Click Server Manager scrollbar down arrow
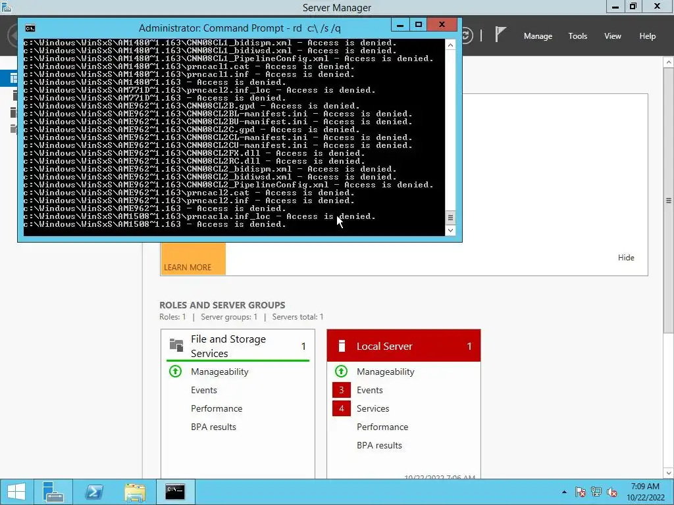 click(669, 473)
